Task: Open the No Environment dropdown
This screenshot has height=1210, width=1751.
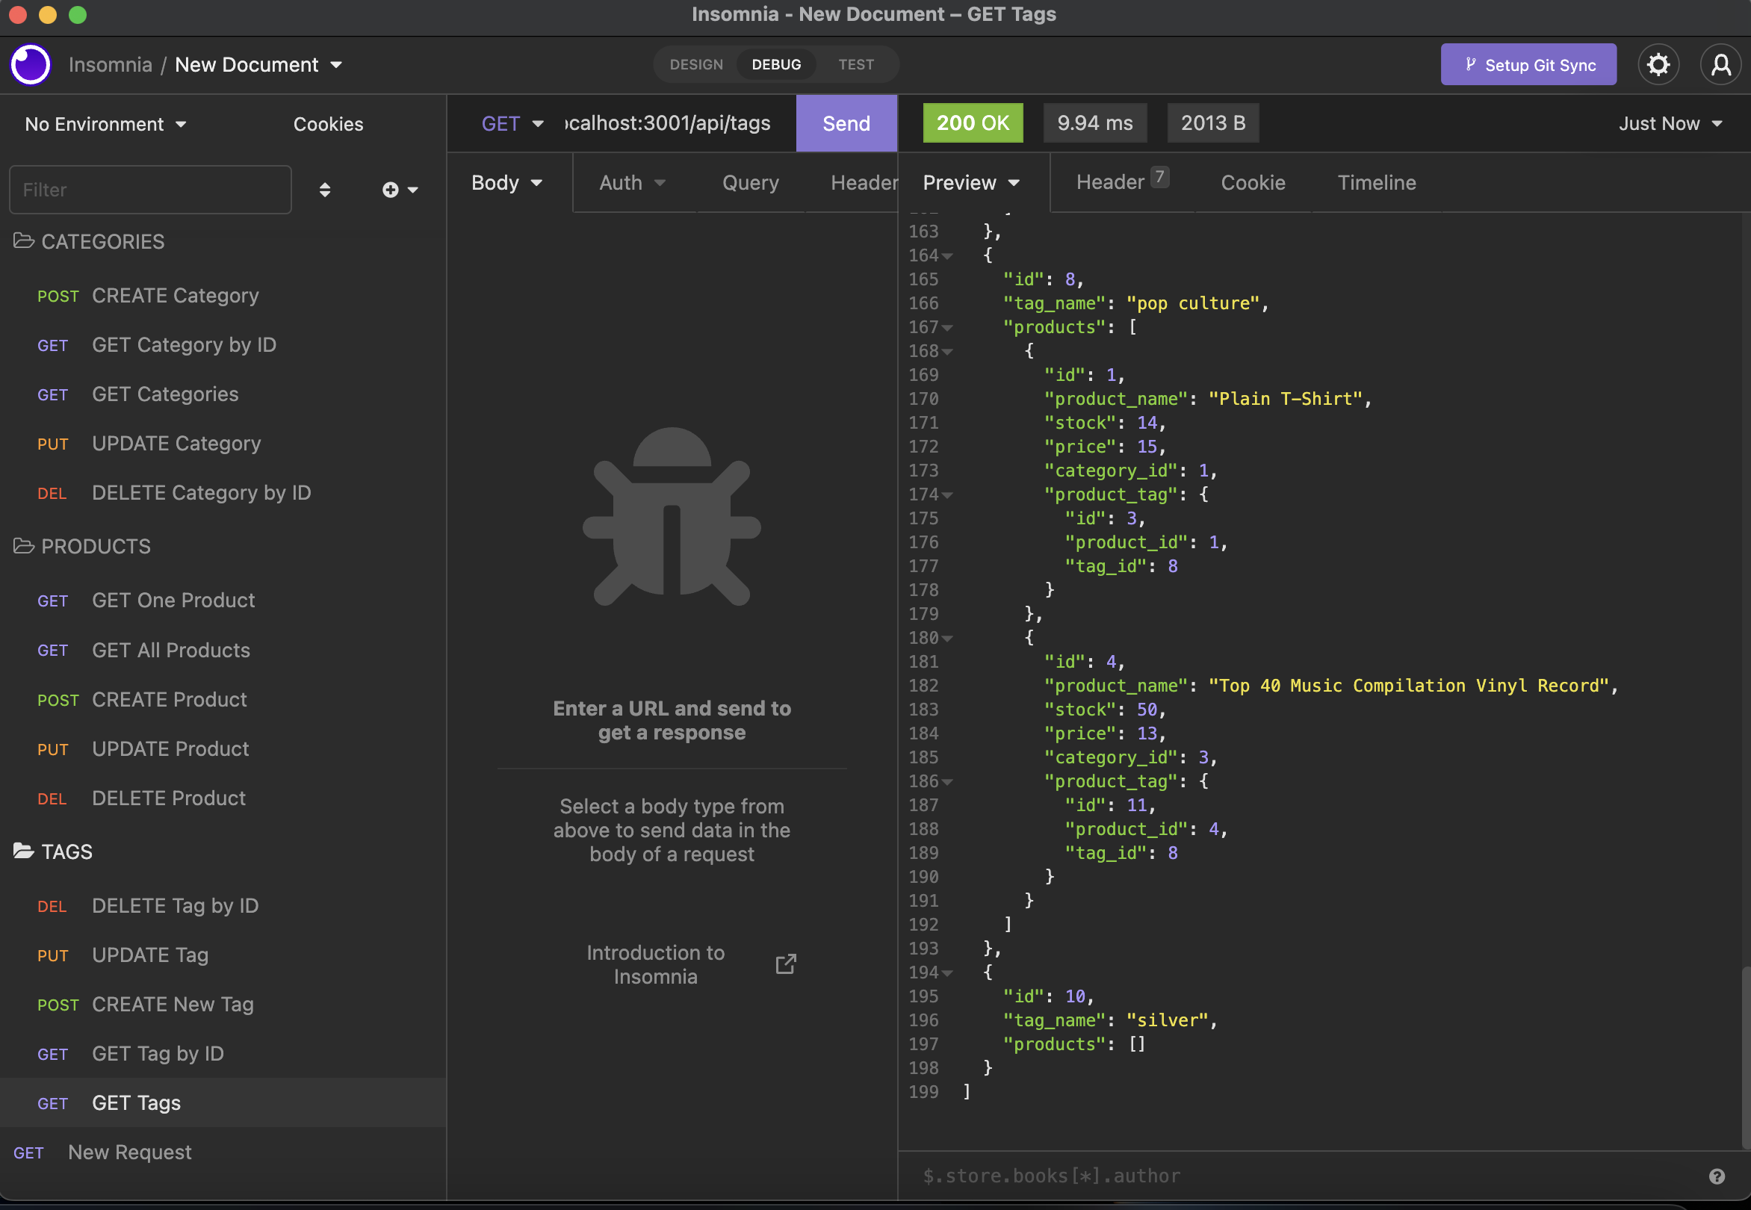Action: [105, 124]
